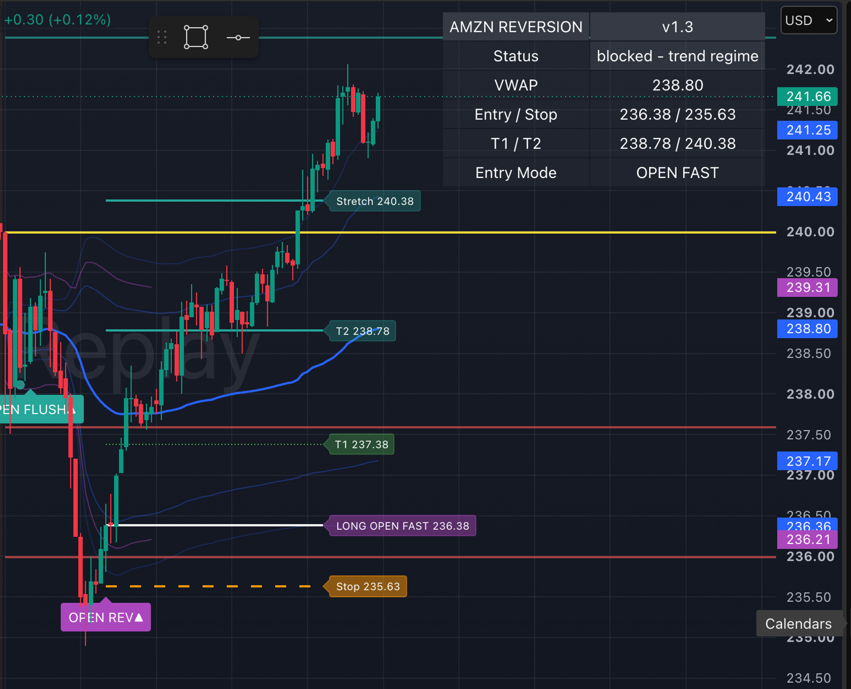The height and width of the screenshot is (689, 851).
Task: Click the 'T1 / T2' row label
Action: 516,144
